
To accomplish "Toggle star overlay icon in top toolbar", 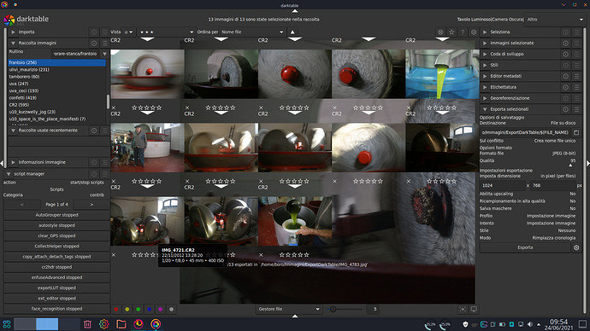I will tap(451, 32).
